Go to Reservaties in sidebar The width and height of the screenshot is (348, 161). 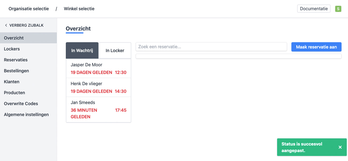point(16,60)
